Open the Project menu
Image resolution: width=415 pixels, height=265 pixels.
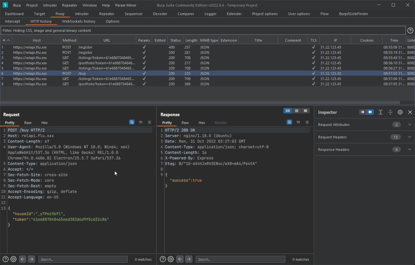tap(32, 5)
